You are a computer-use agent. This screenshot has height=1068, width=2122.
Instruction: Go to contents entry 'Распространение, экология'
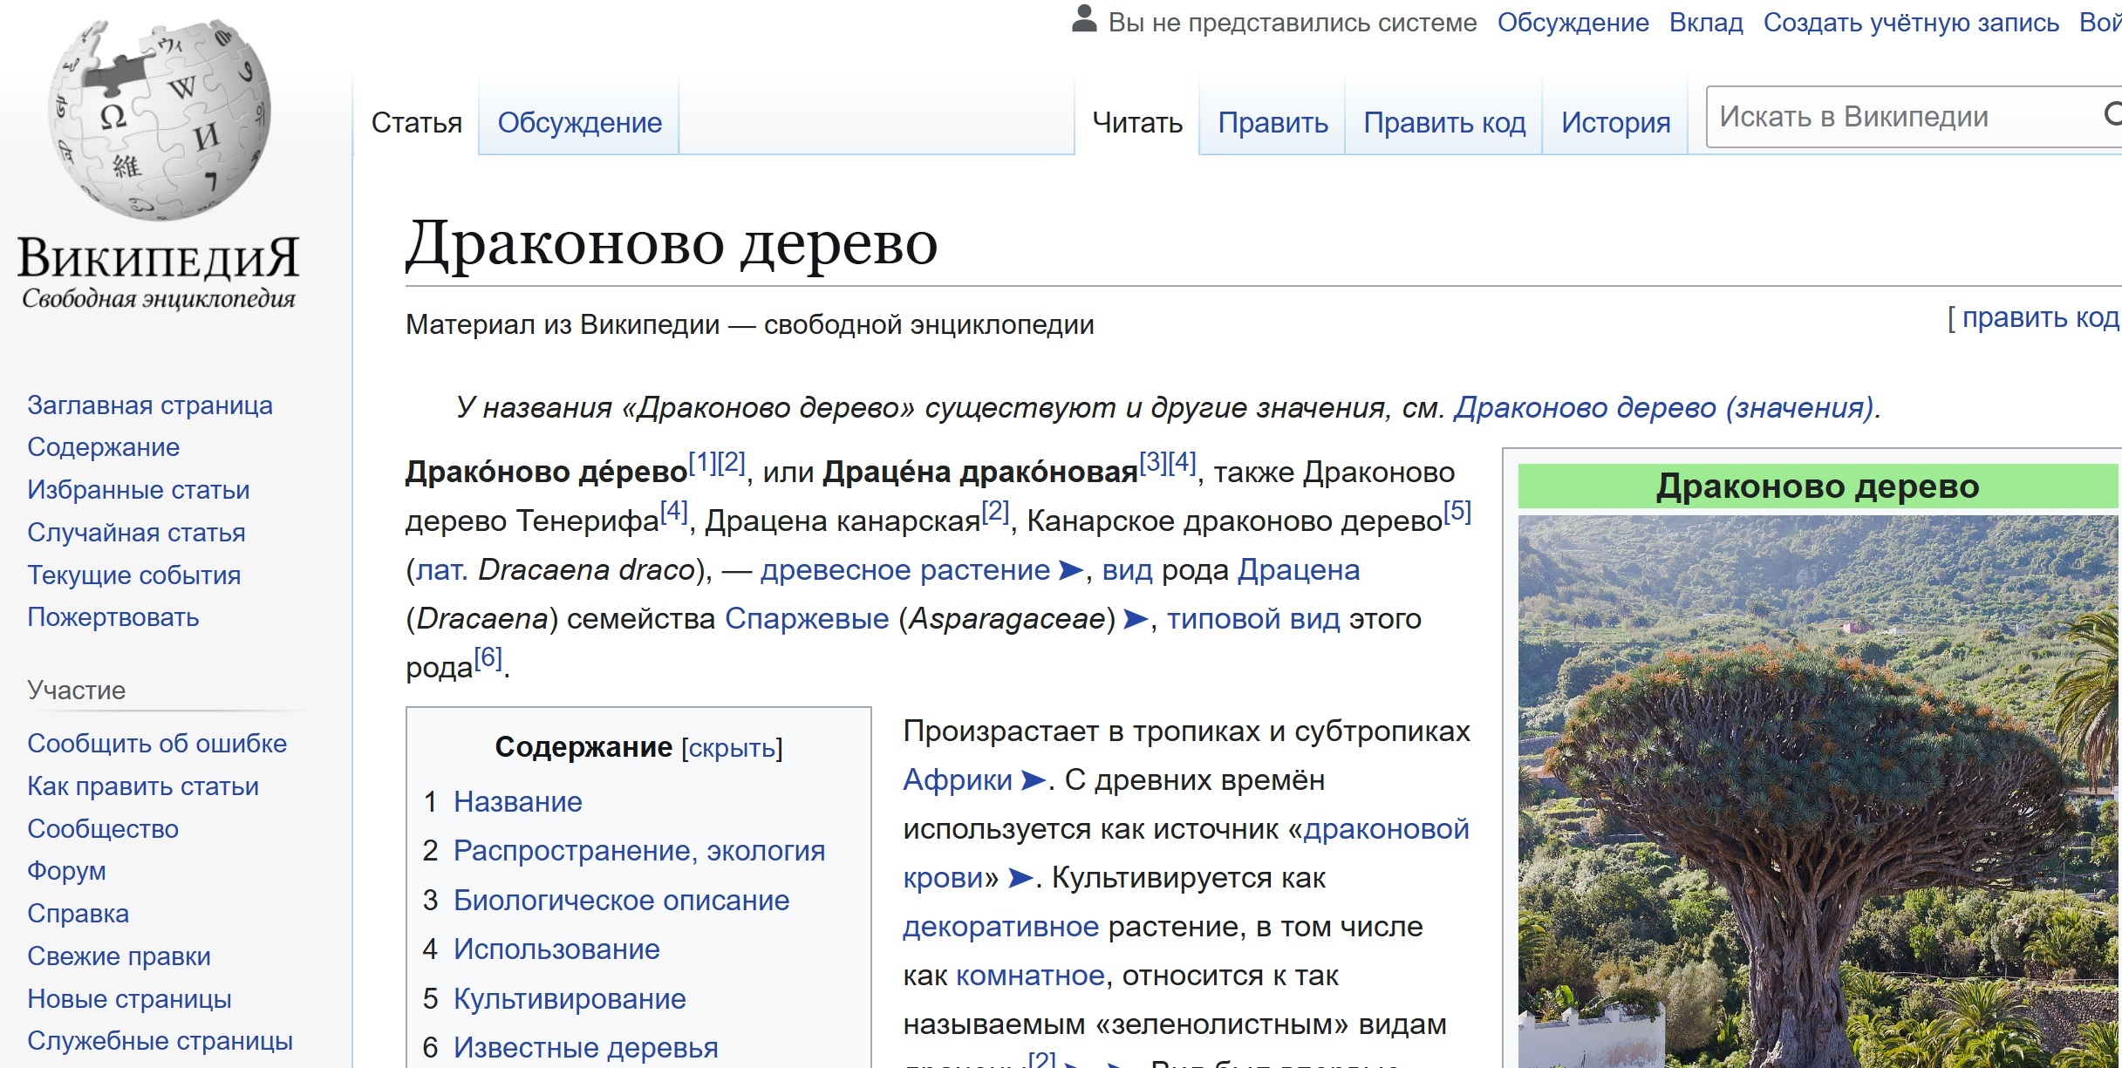pyautogui.click(x=638, y=850)
